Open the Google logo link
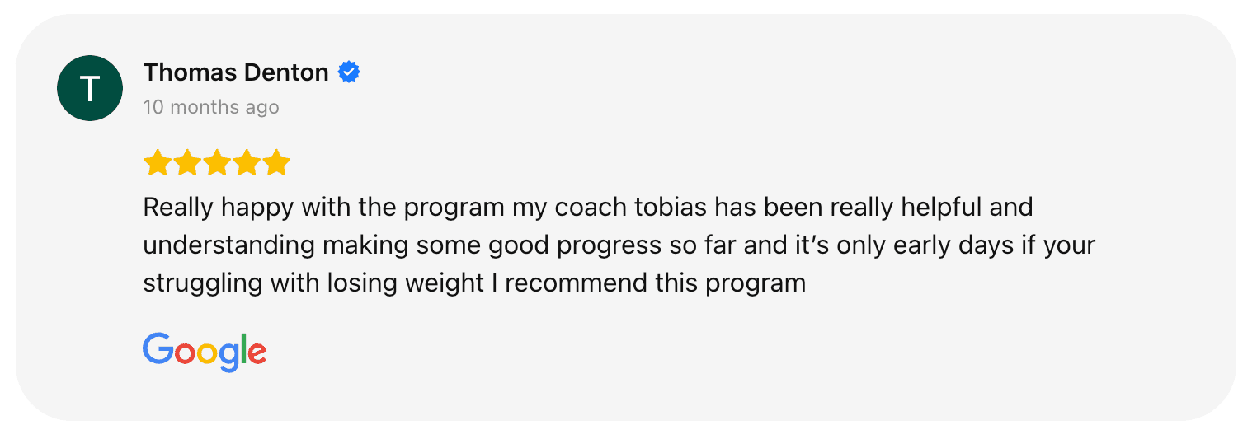This screenshot has width=1257, height=439. (x=205, y=353)
